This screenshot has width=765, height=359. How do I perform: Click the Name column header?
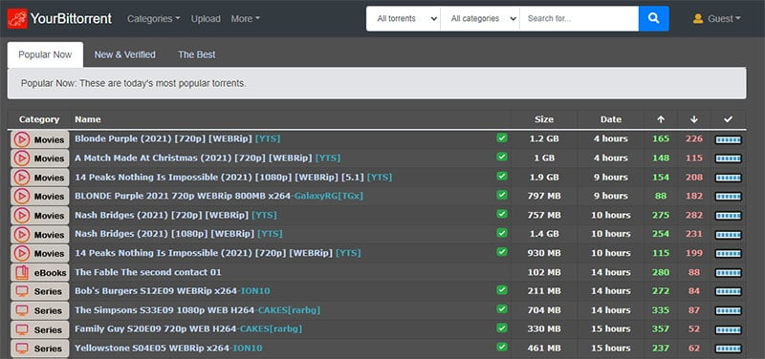click(88, 119)
